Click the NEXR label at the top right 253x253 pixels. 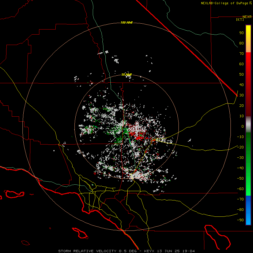pyautogui.click(x=247, y=17)
